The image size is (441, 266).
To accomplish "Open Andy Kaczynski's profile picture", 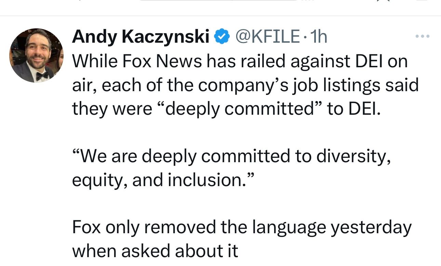I will click(x=36, y=55).
